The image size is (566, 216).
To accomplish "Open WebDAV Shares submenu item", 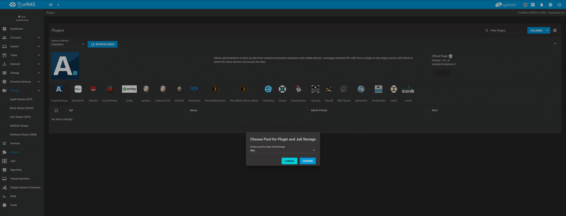I will coord(22,126).
